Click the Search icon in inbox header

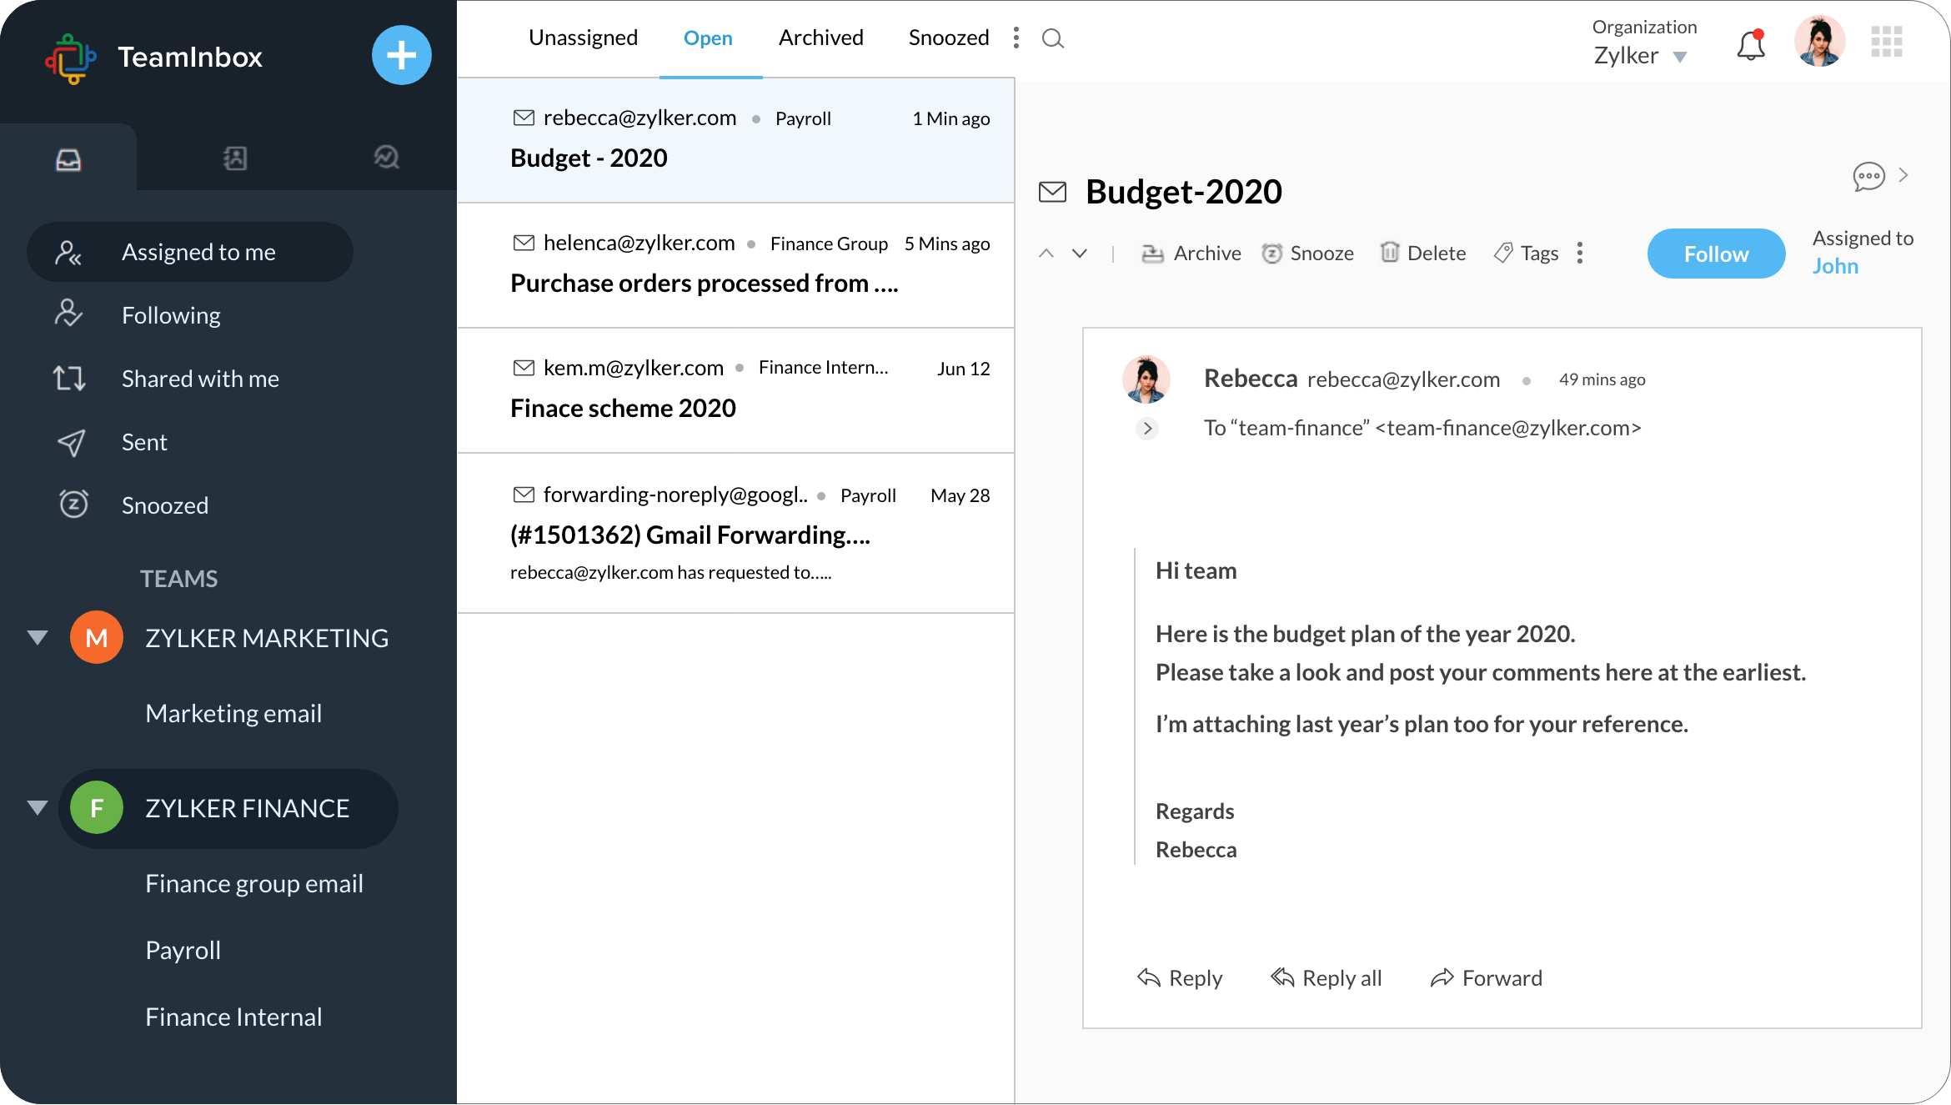point(1053,38)
